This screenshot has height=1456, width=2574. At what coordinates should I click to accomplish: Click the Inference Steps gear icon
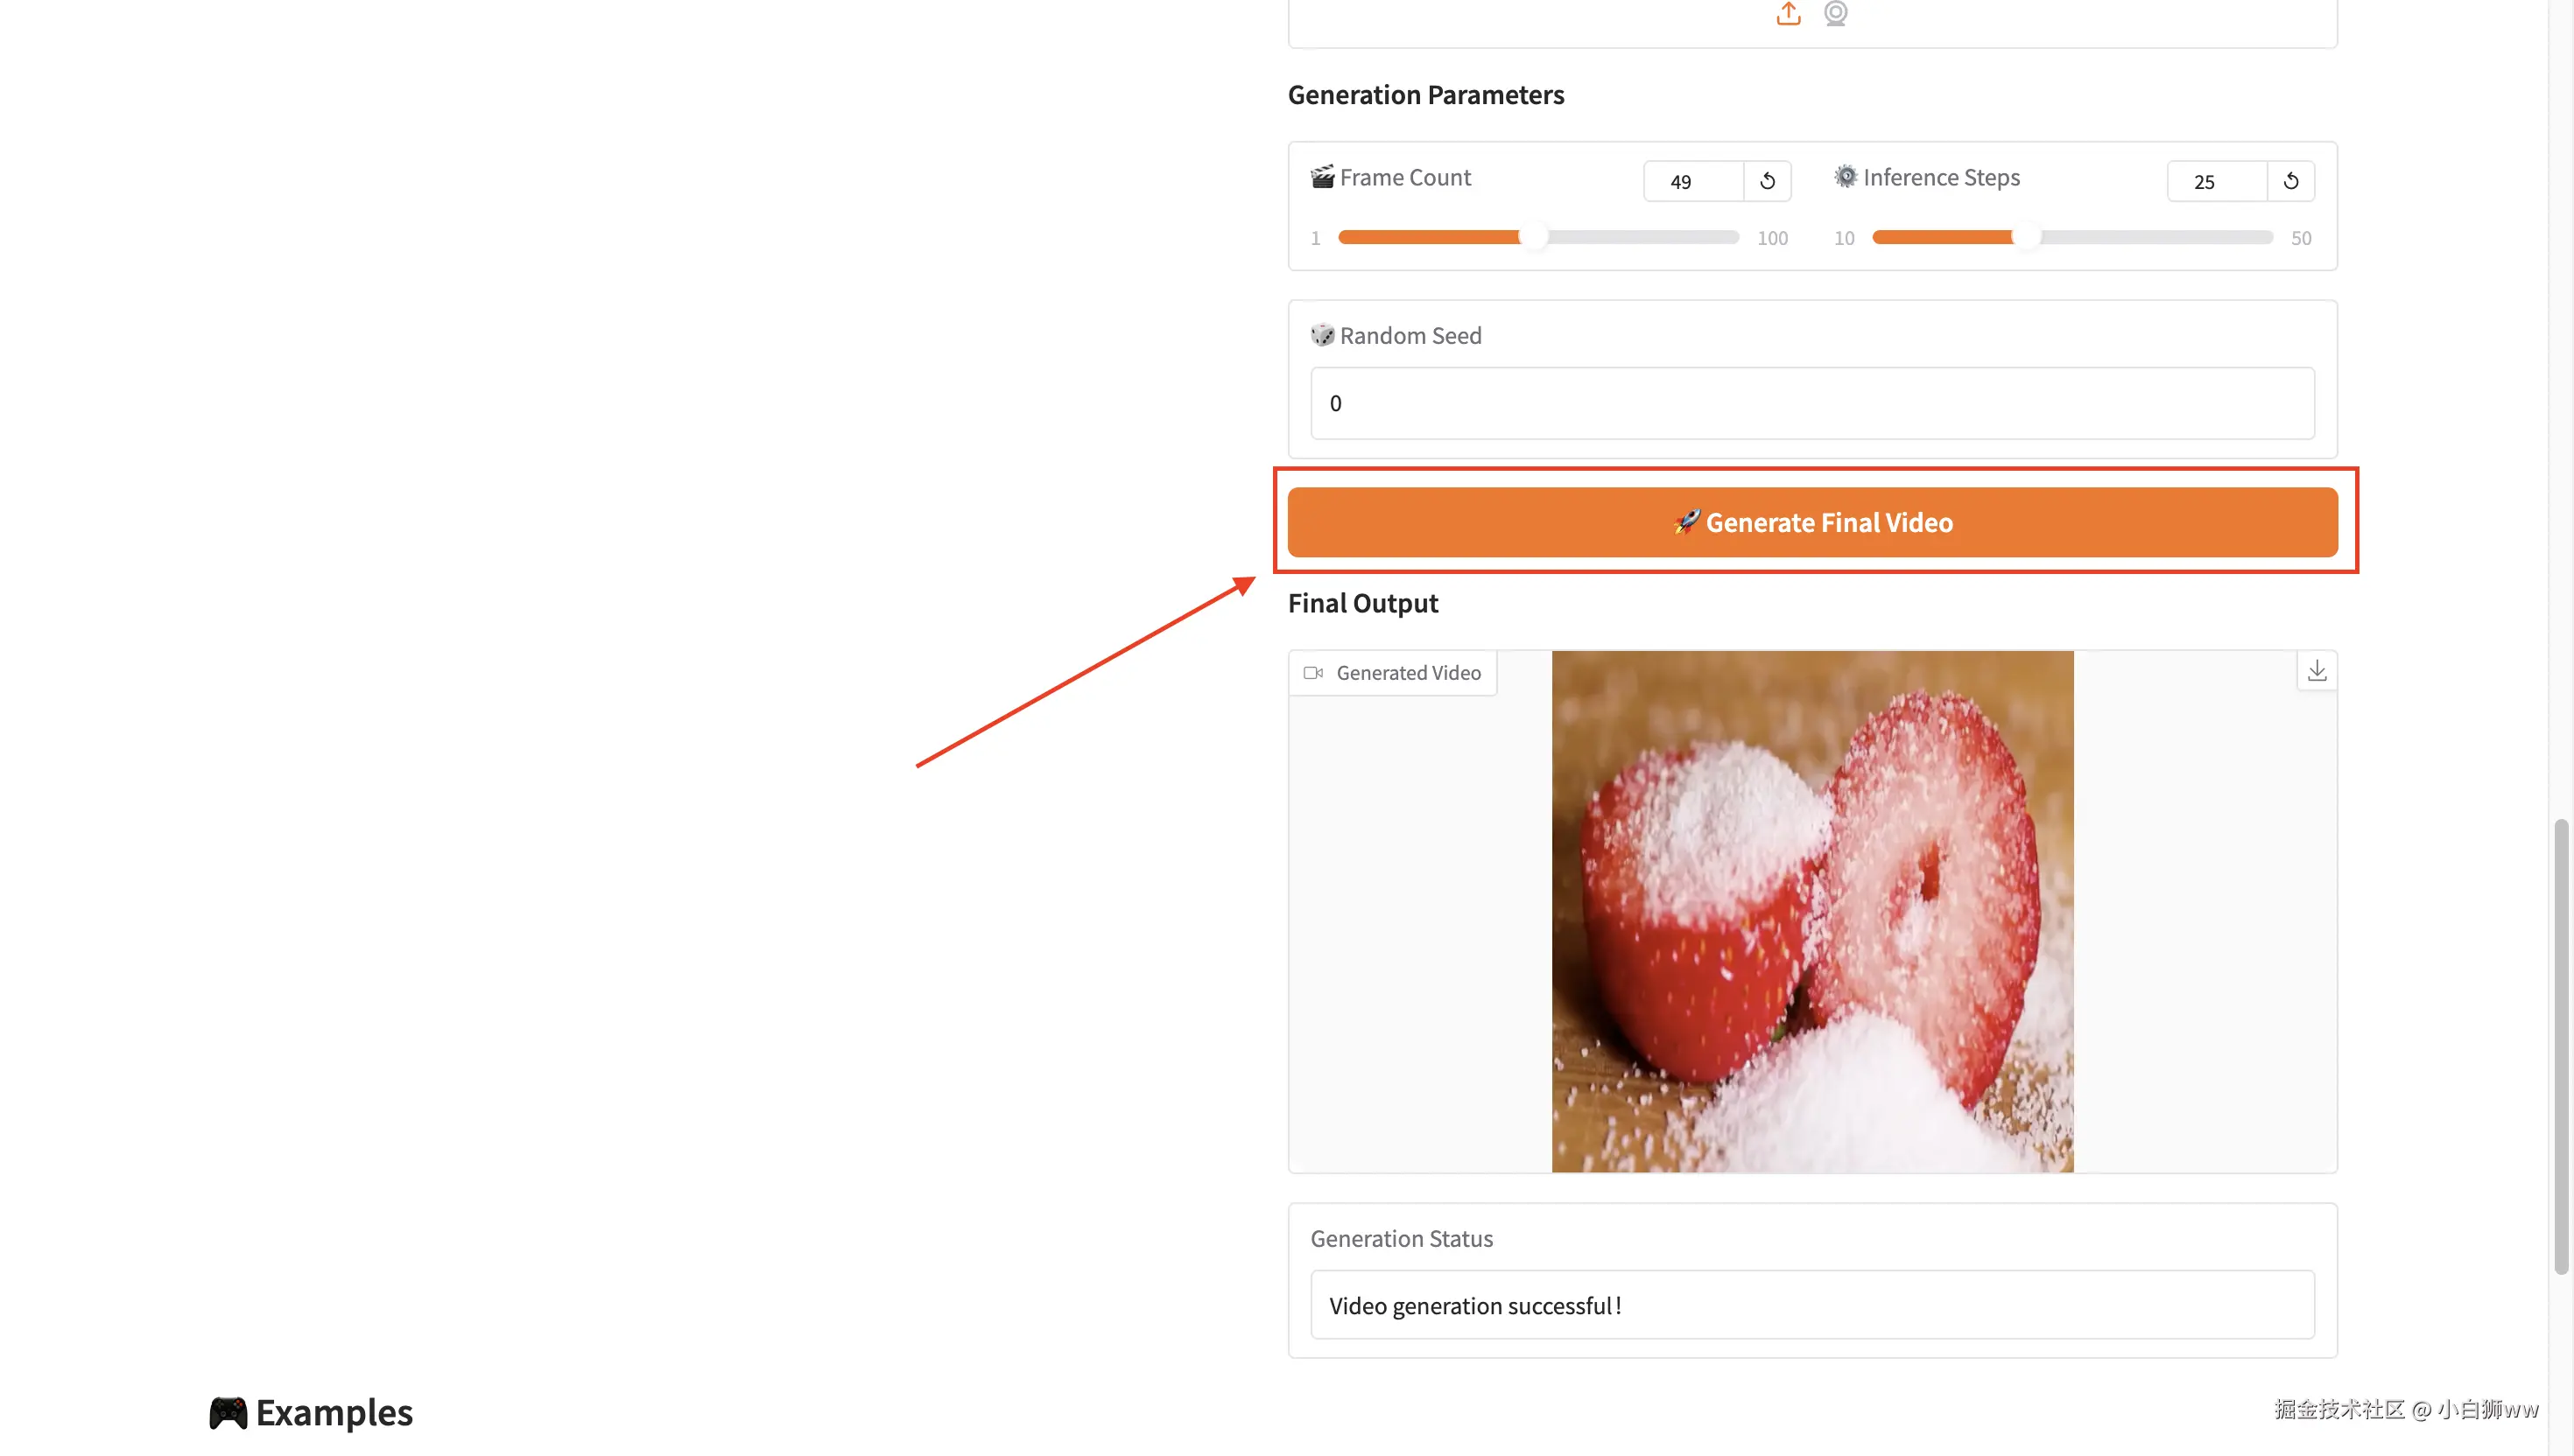click(1845, 177)
